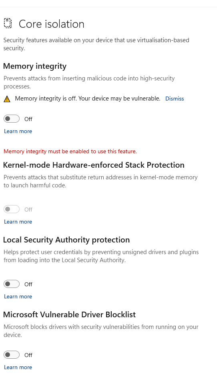Screen dimensions: 217x380
Task: Toggle Kernel-mode Hardware-enforced Stack Protection switch
Action: point(12,209)
